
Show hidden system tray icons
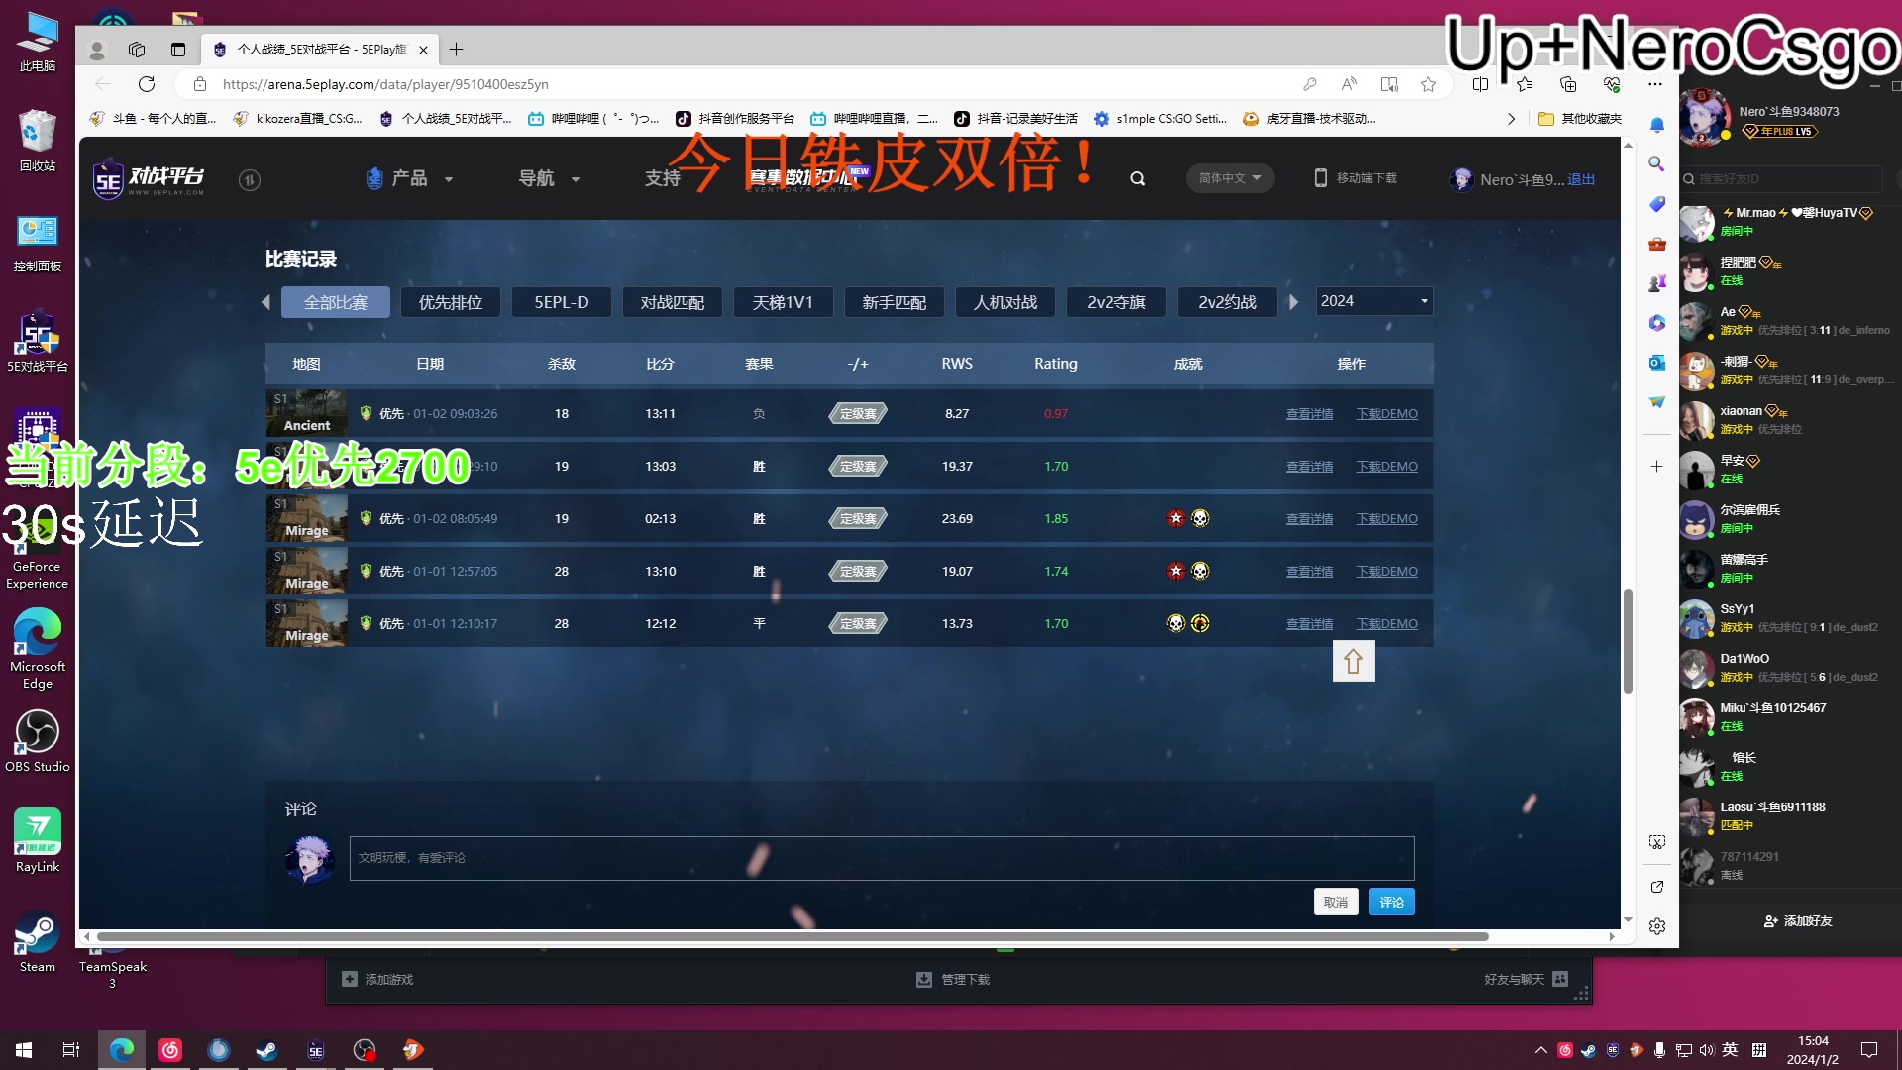[1540, 1050]
